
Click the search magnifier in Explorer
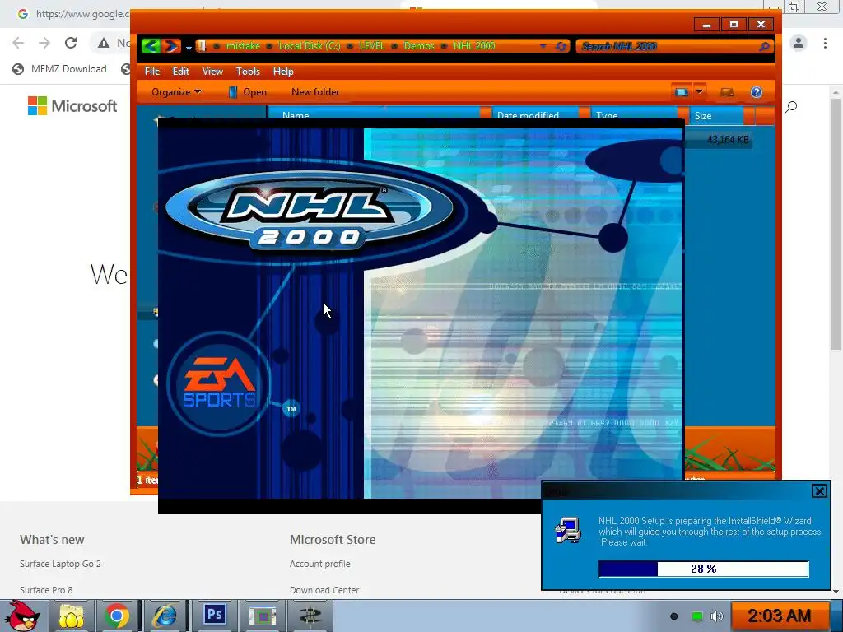coord(764,47)
